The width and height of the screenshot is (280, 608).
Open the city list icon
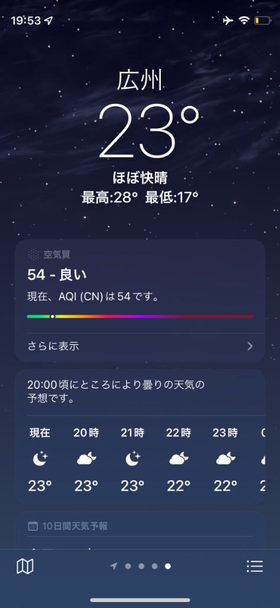coord(255,566)
